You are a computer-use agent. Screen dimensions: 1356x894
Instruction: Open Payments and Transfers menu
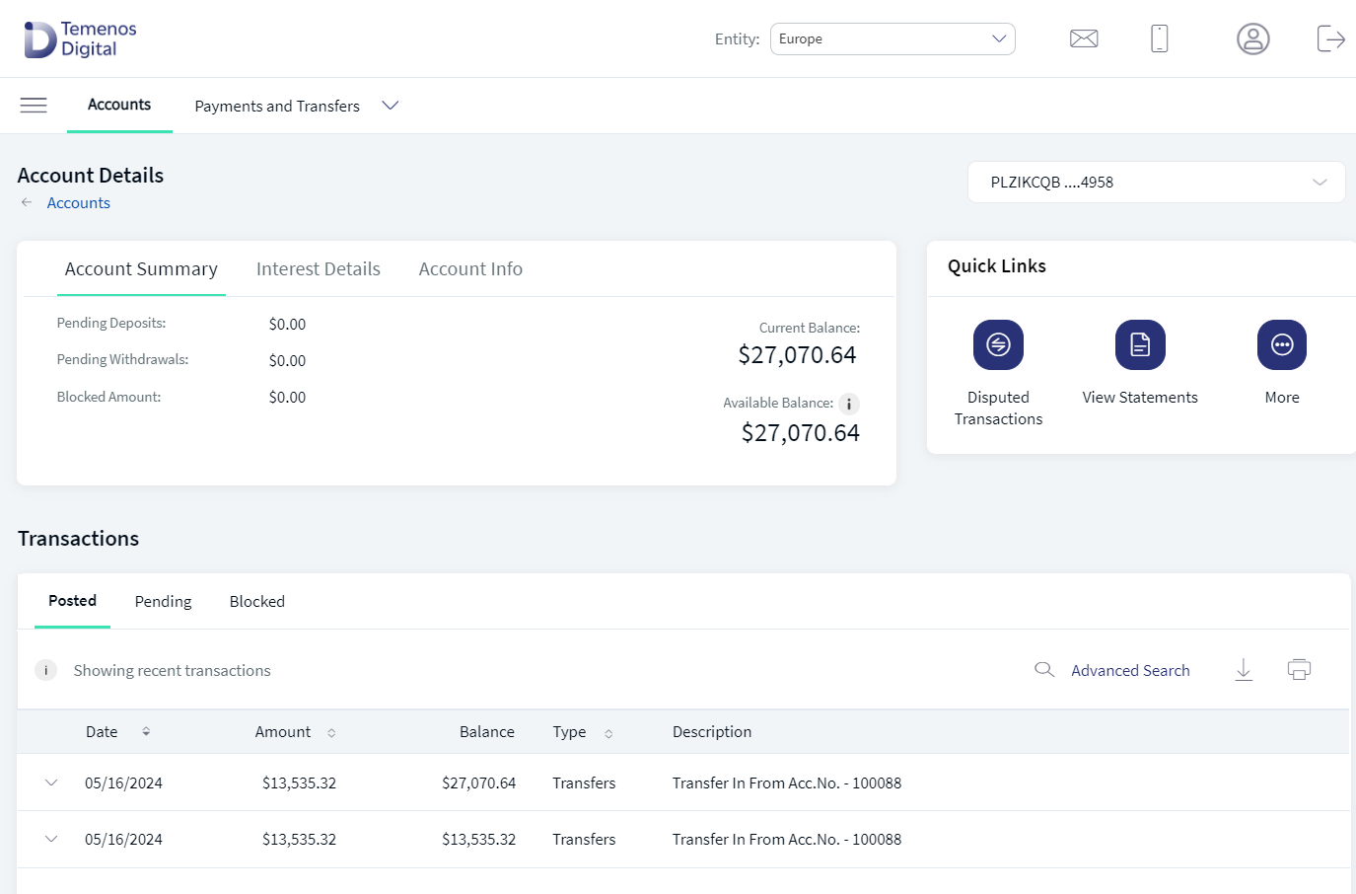click(277, 106)
